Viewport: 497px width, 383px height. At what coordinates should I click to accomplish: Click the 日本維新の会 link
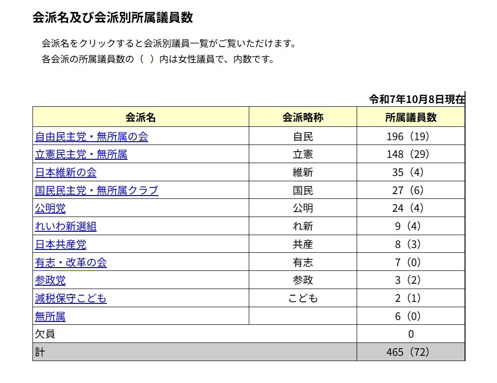(x=65, y=173)
